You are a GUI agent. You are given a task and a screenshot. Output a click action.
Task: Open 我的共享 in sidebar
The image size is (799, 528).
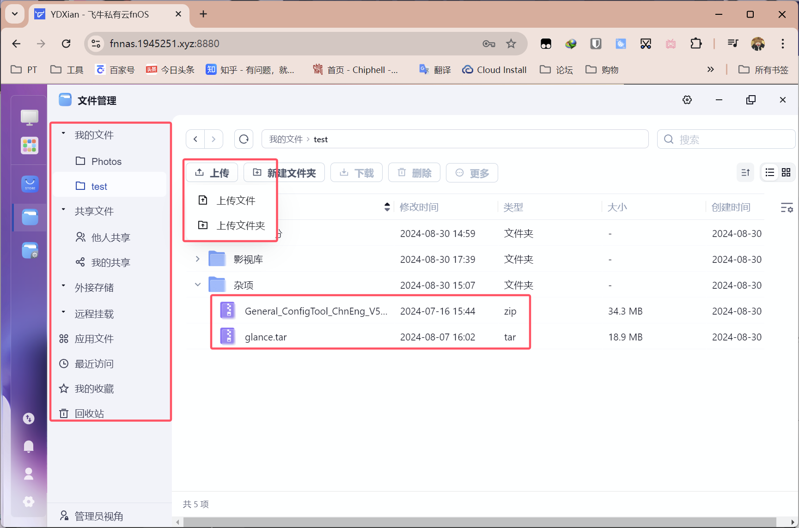(x=110, y=262)
